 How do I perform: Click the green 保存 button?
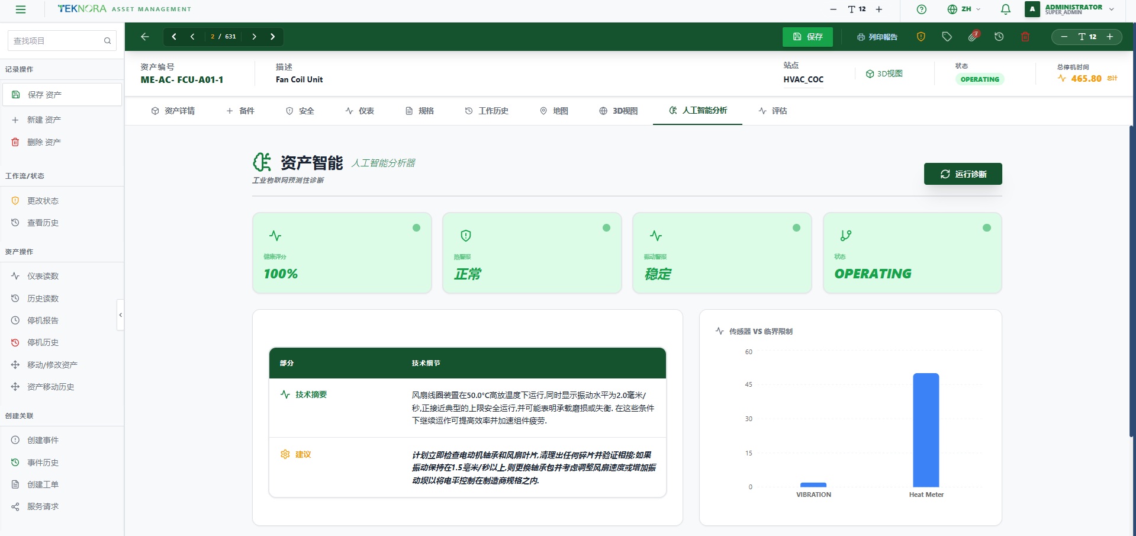point(807,37)
